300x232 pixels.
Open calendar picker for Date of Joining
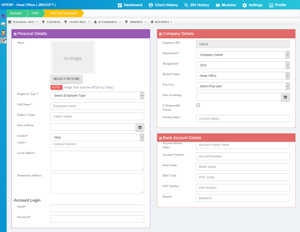point(285,97)
